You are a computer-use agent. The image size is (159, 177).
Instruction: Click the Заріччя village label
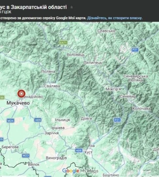pyautogui.click(x=52, y=133)
